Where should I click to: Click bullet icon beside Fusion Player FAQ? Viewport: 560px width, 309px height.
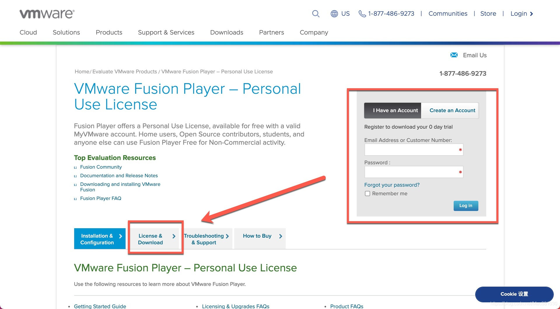tap(76, 199)
